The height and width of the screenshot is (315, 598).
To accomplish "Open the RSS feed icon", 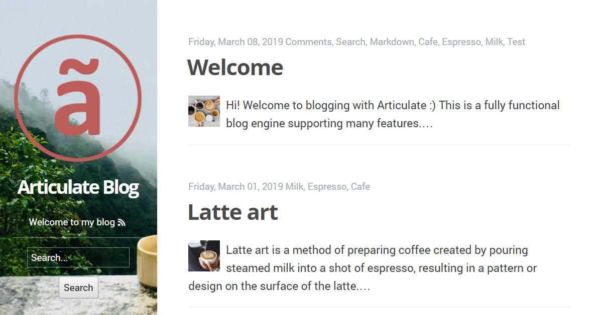I will pos(122,222).
